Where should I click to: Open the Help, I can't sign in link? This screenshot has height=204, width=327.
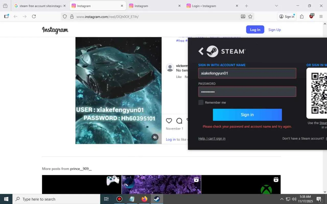tap(212, 138)
